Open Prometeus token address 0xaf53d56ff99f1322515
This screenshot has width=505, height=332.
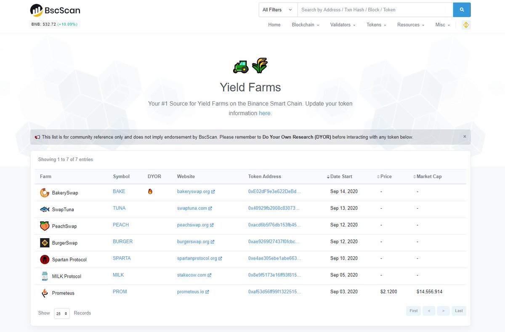tap(274, 292)
